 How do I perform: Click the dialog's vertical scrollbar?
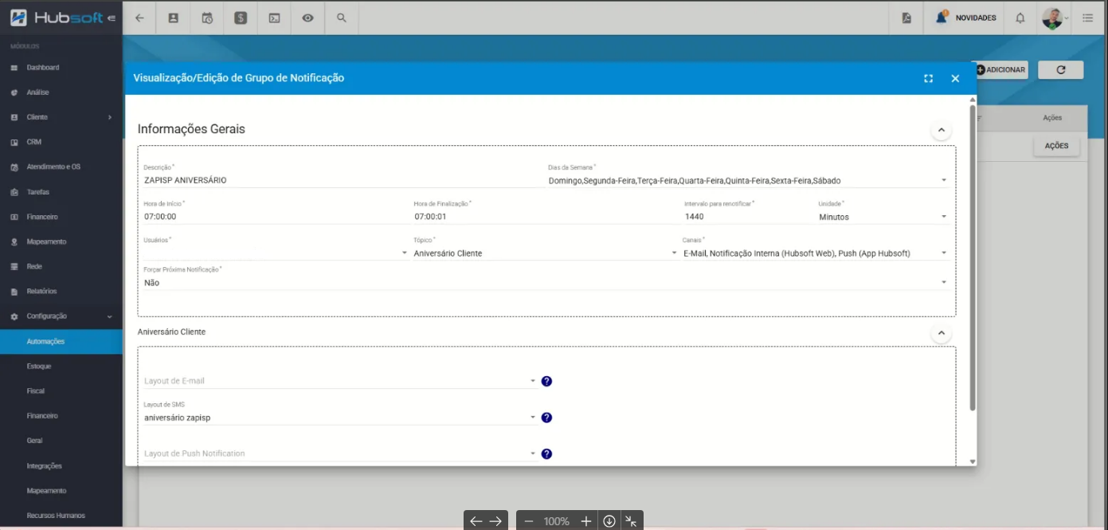[x=972, y=255]
